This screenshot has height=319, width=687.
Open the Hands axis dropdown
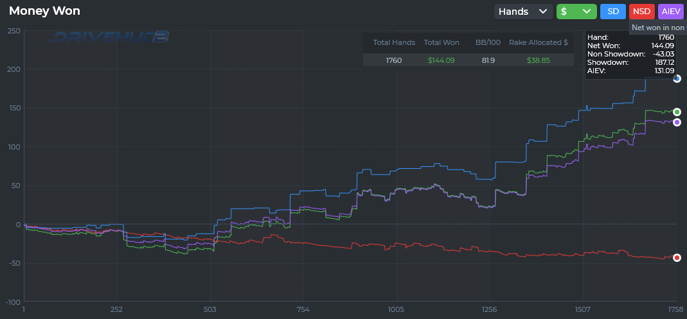pyautogui.click(x=524, y=12)
